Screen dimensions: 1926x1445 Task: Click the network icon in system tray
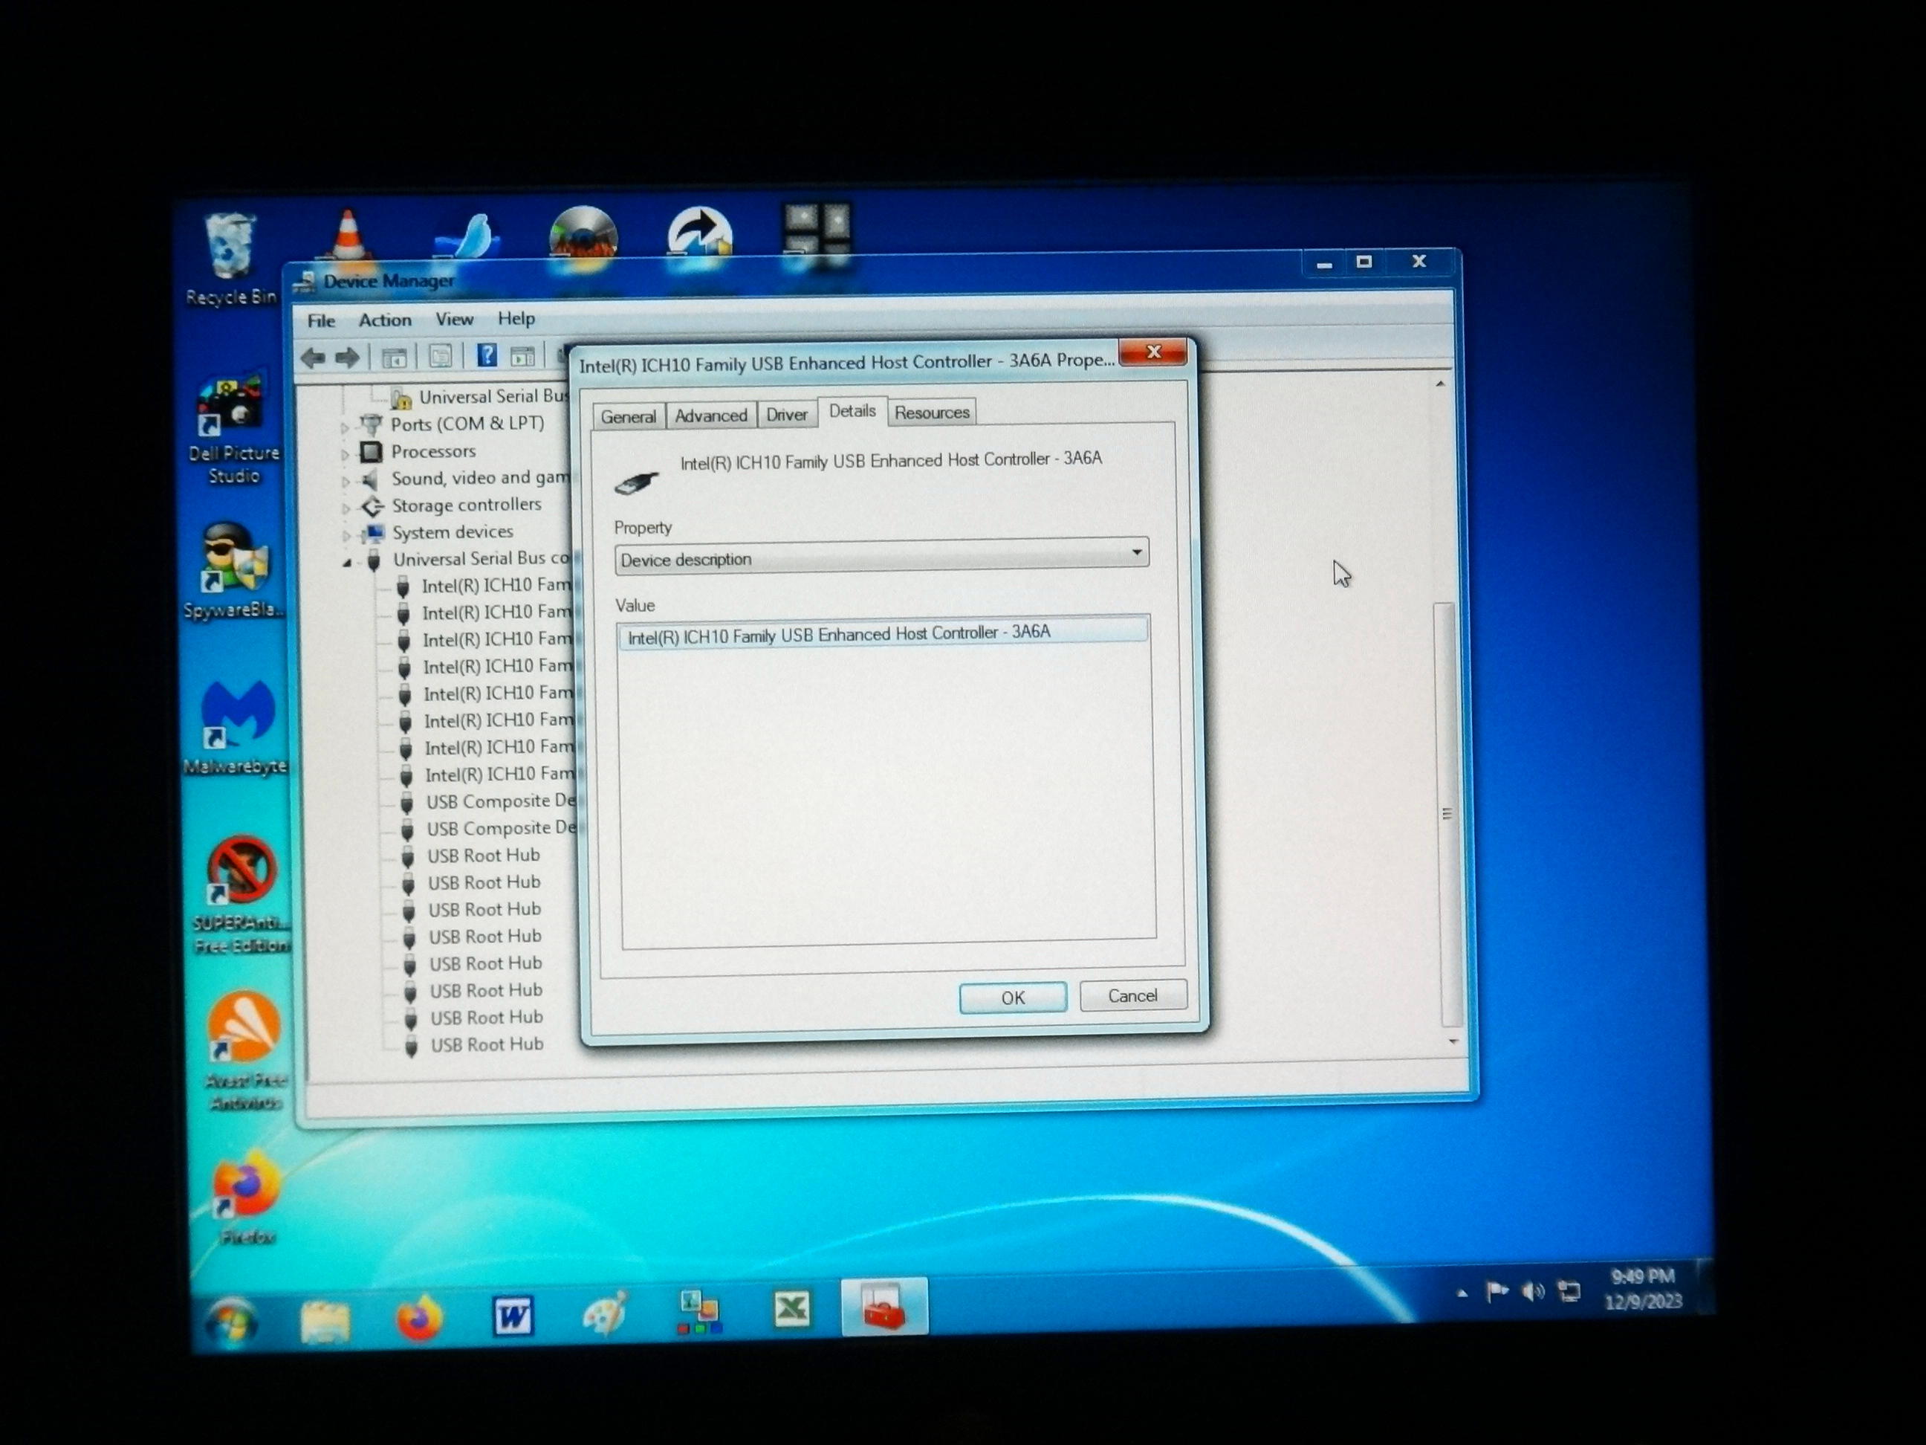pyautogui.click(x=1569, y=1291)
